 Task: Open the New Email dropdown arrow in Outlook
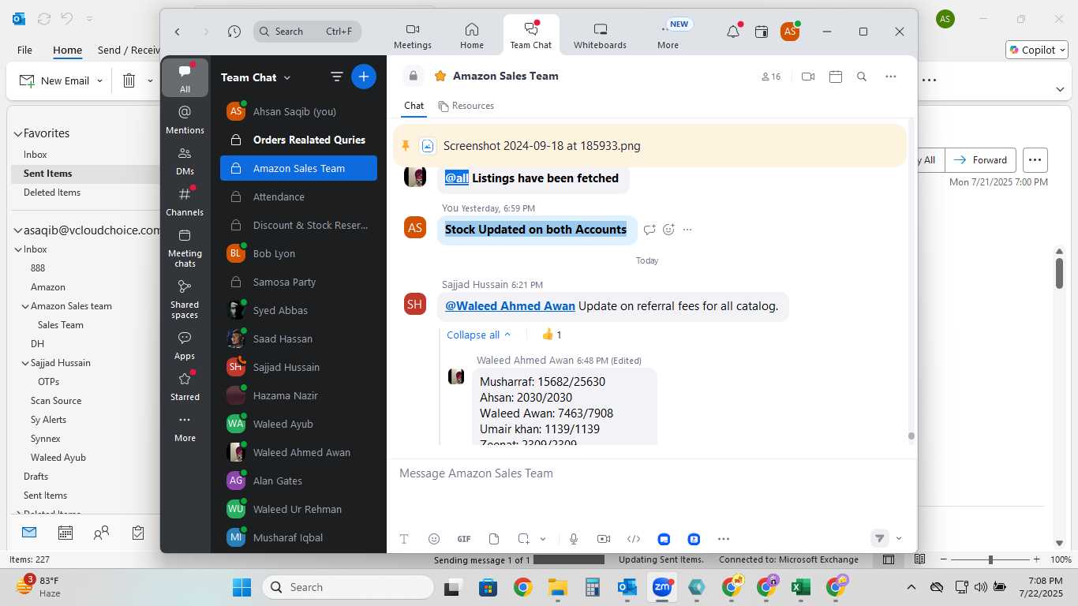(99, 80)
